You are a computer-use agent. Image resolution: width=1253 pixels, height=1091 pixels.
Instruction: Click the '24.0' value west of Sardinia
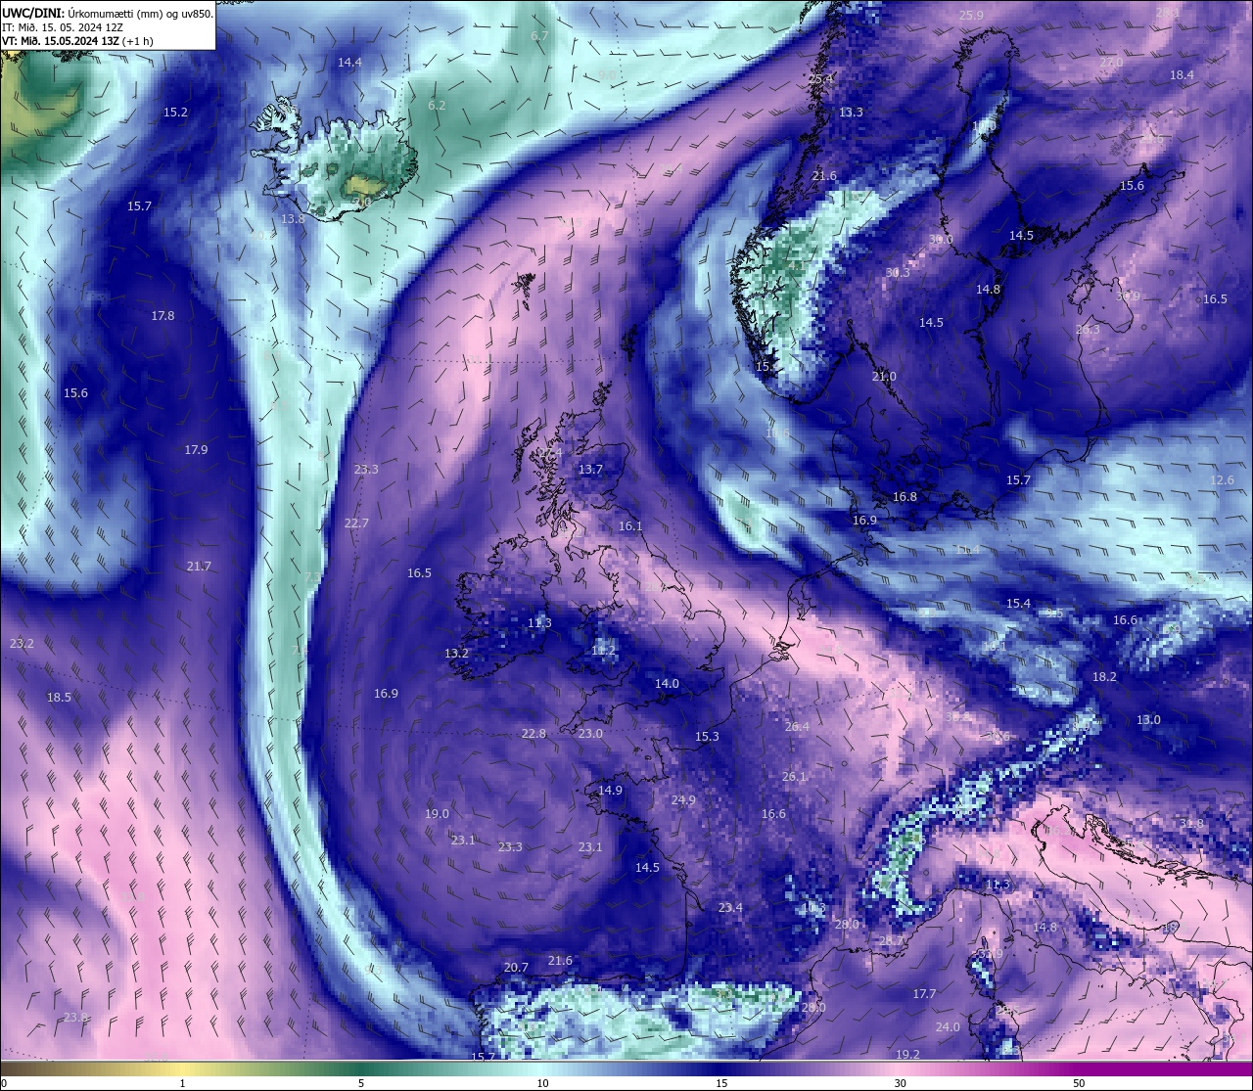[948, 1026]
